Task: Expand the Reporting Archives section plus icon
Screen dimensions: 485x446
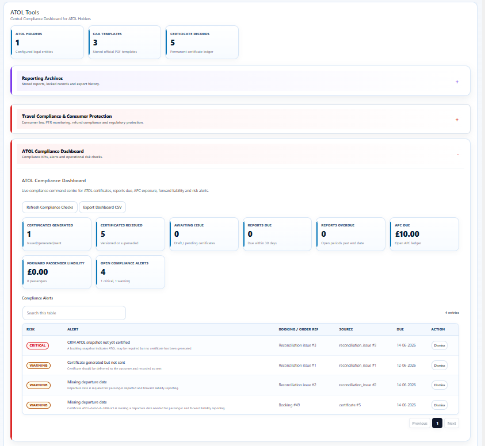Action: pyautogui.click(x=457, y=82)
